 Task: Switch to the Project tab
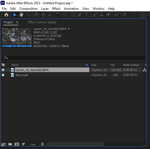(8, 22)
